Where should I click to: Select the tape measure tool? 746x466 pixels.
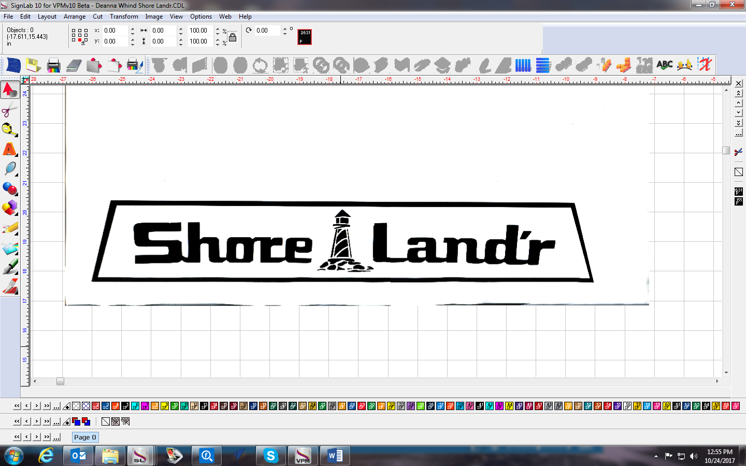coord(9,129)
